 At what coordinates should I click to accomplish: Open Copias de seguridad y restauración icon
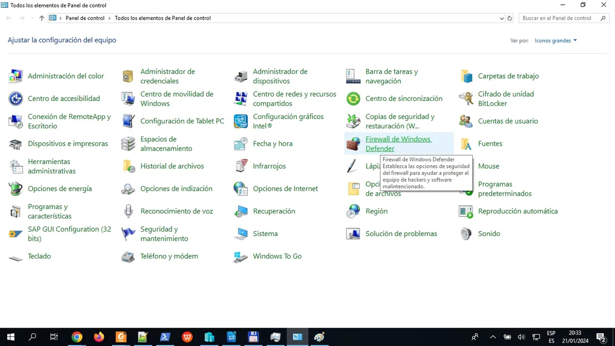pyautogui.click(x=353, y=121)
